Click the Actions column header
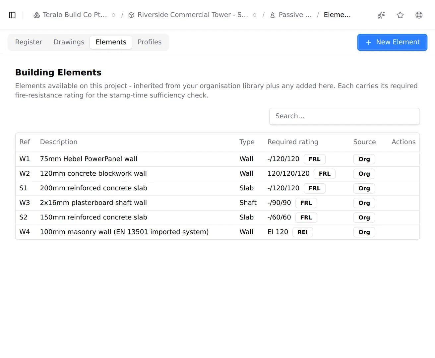 [x=404, y=142]
